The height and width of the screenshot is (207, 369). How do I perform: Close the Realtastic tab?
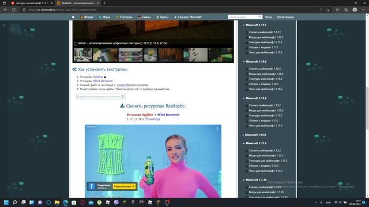coord(98,3)
